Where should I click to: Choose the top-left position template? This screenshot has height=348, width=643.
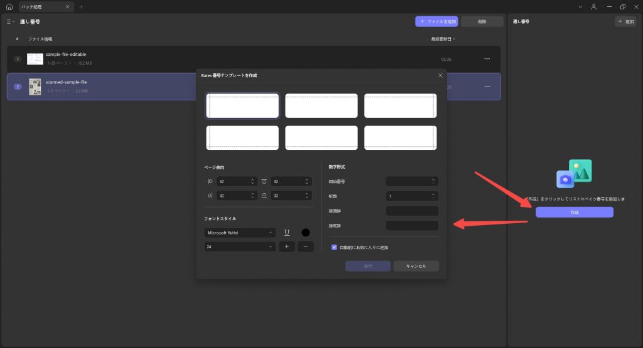point(242,105)
